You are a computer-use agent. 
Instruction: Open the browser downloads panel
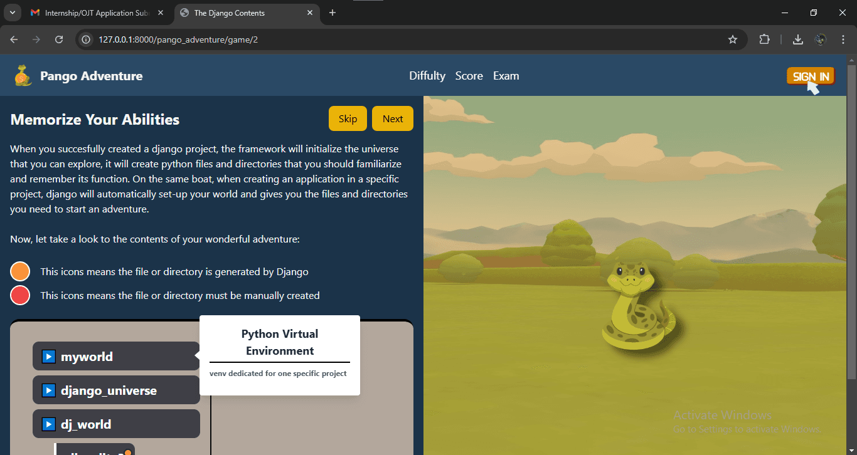798,39
